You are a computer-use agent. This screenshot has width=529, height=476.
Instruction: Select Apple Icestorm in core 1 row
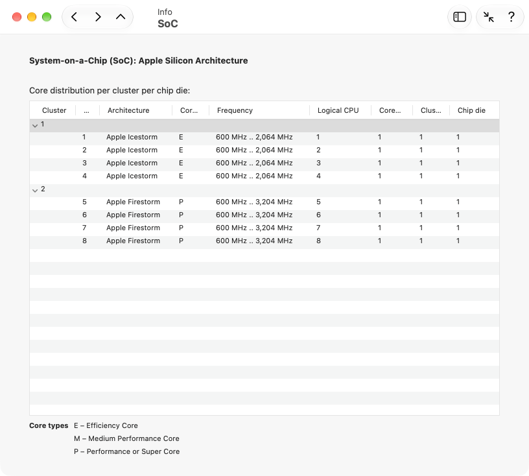[x=132, y=137]
